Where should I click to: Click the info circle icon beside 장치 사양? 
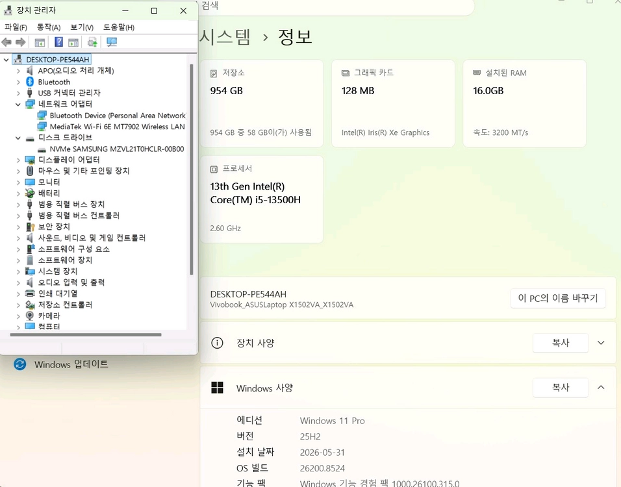(x=217, y=343)
